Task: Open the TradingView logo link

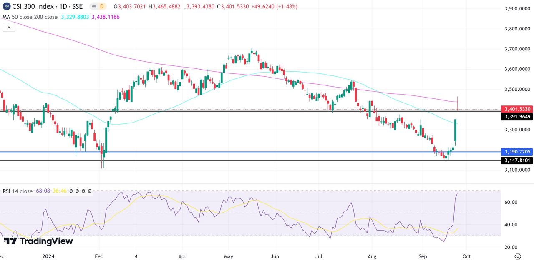Action: click(38, 241)
